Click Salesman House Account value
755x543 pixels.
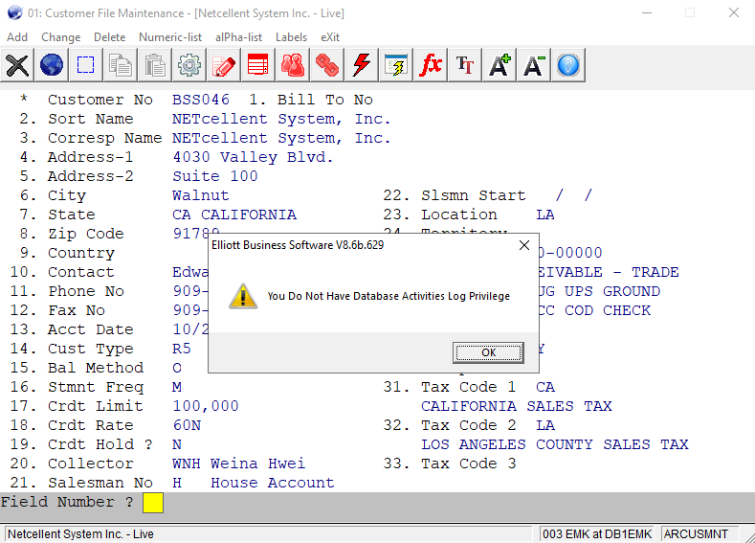[x=272, y=483]
